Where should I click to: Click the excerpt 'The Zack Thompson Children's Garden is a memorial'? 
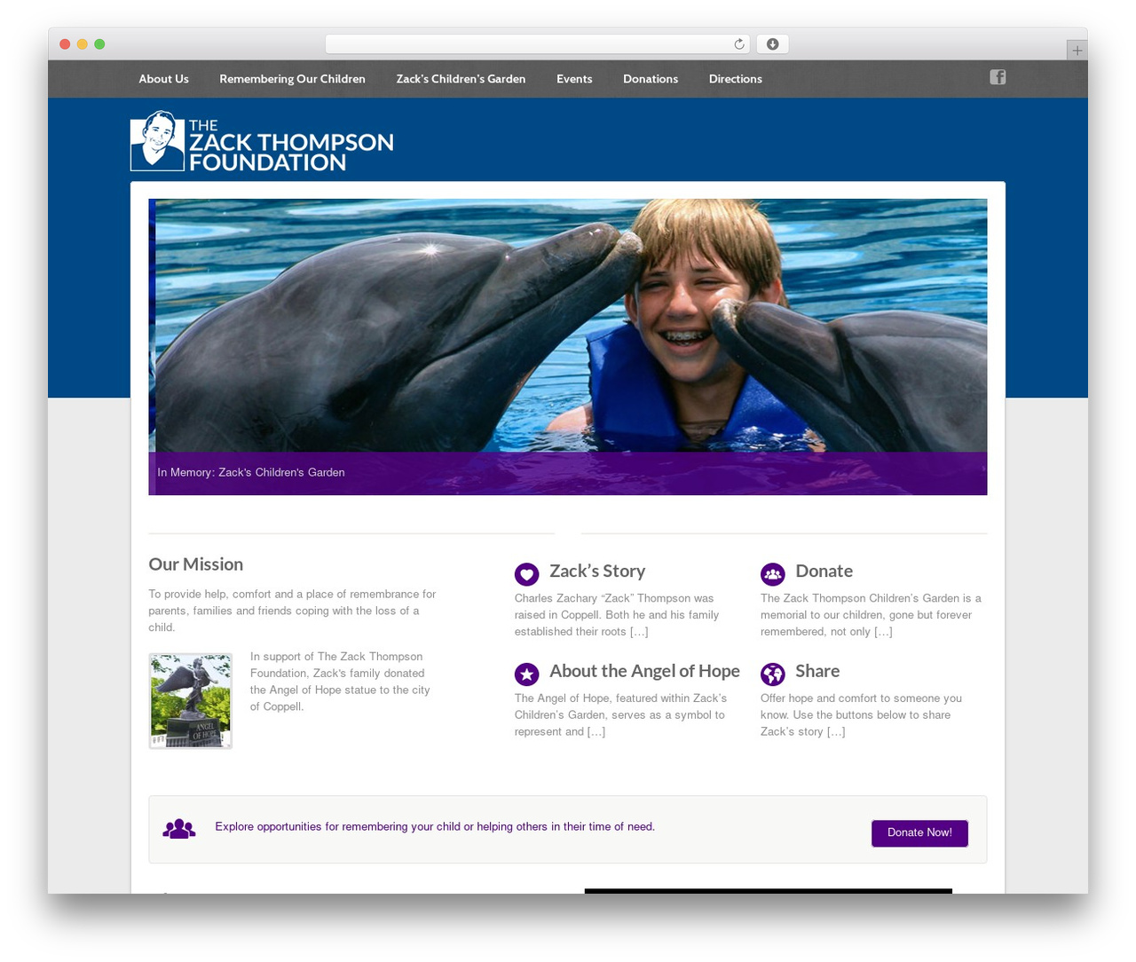tap(871, 615)
